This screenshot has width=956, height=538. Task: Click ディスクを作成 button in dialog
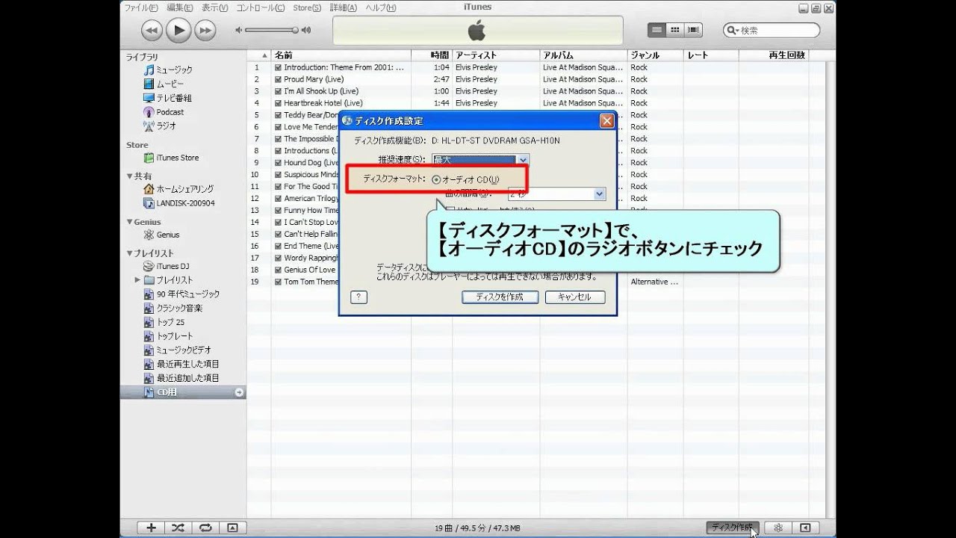click(500, 297)
